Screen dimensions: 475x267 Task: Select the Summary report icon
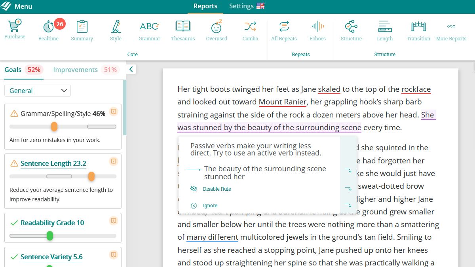[x=82, y=28]
